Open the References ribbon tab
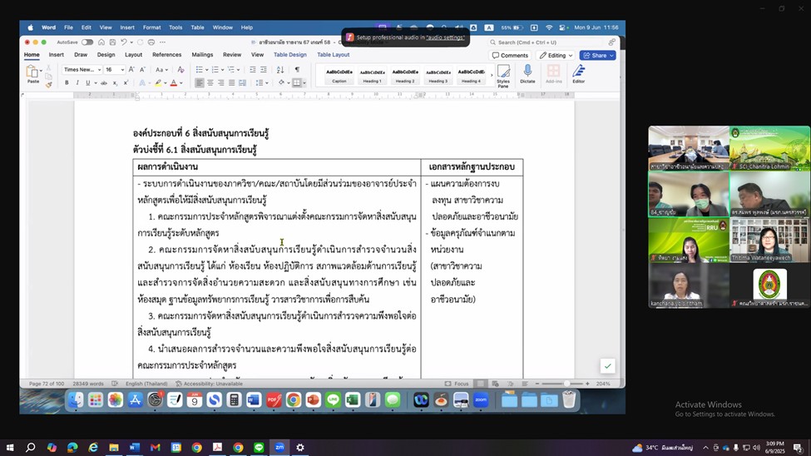Viewport: 811px width, 456px height. coord(166,55)
